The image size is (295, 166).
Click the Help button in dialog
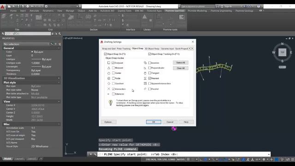tap(186, 122)
